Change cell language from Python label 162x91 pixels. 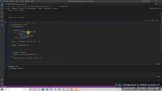pyautogui.click(x=158, y=64)
